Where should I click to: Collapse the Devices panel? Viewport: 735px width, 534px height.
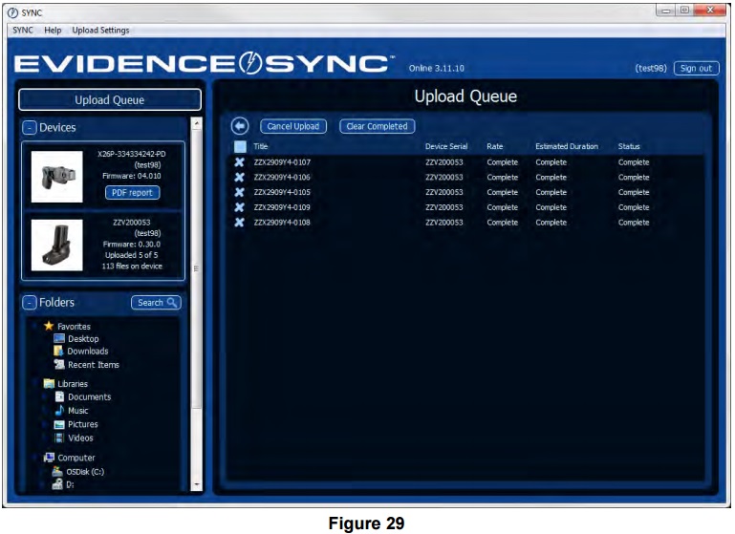tap(29, 128)
